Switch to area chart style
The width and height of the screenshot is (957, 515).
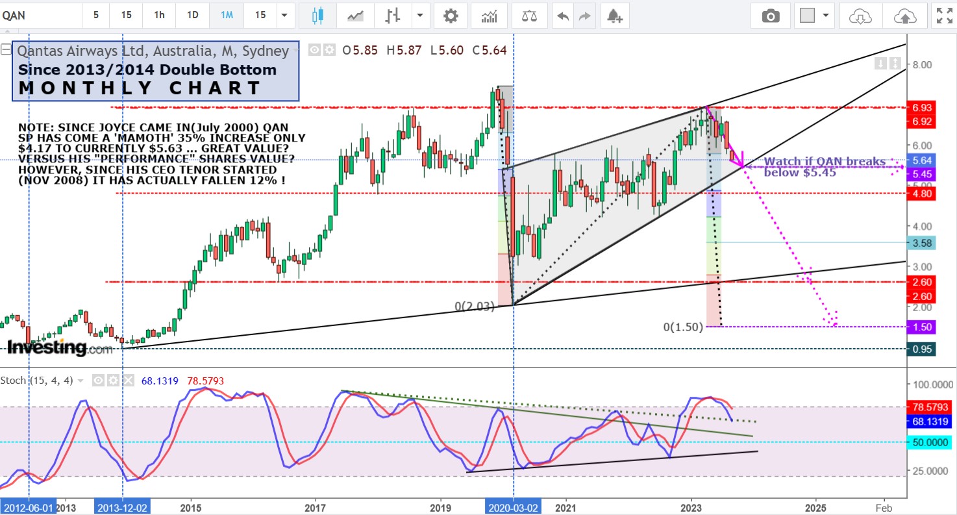pos(355,16)
